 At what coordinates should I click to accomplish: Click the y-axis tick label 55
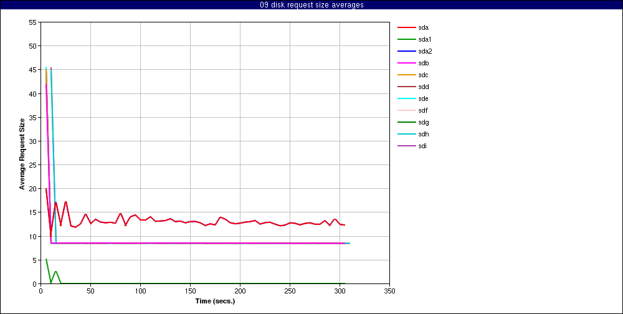33,22
